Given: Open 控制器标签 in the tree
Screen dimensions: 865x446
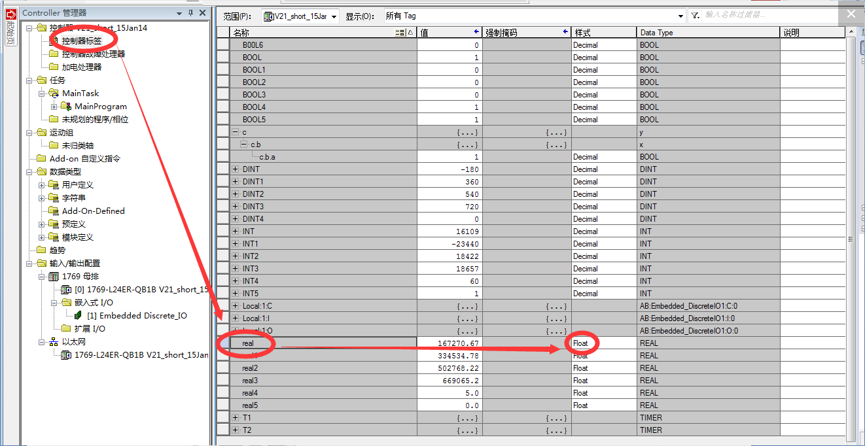Looking at the screenshot, I should tap(82, 41).
